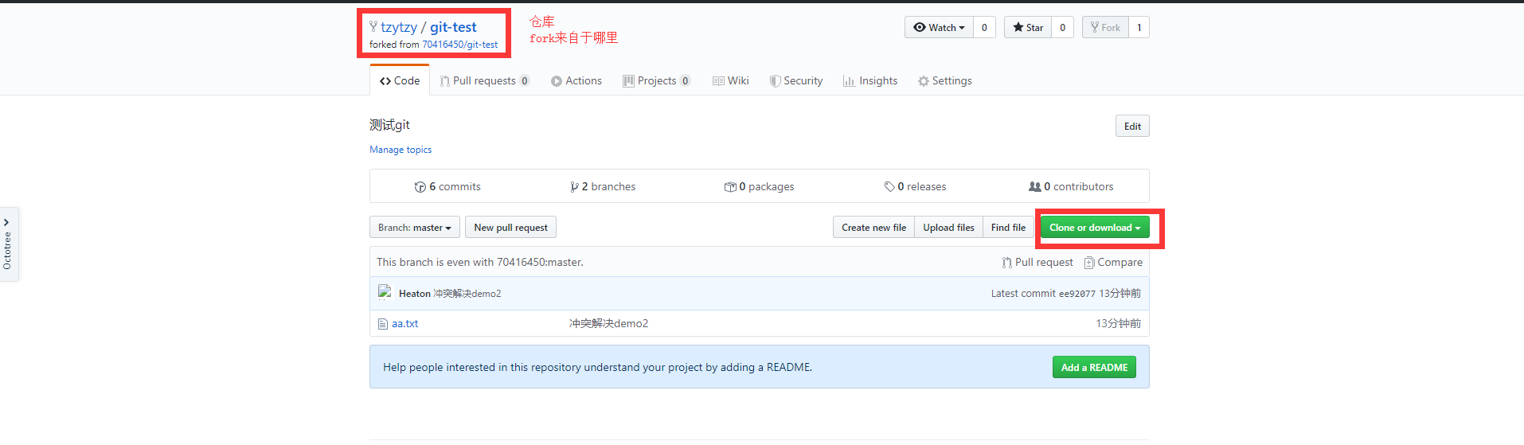Click the gear icon on Settings tab

click(924, 81)
